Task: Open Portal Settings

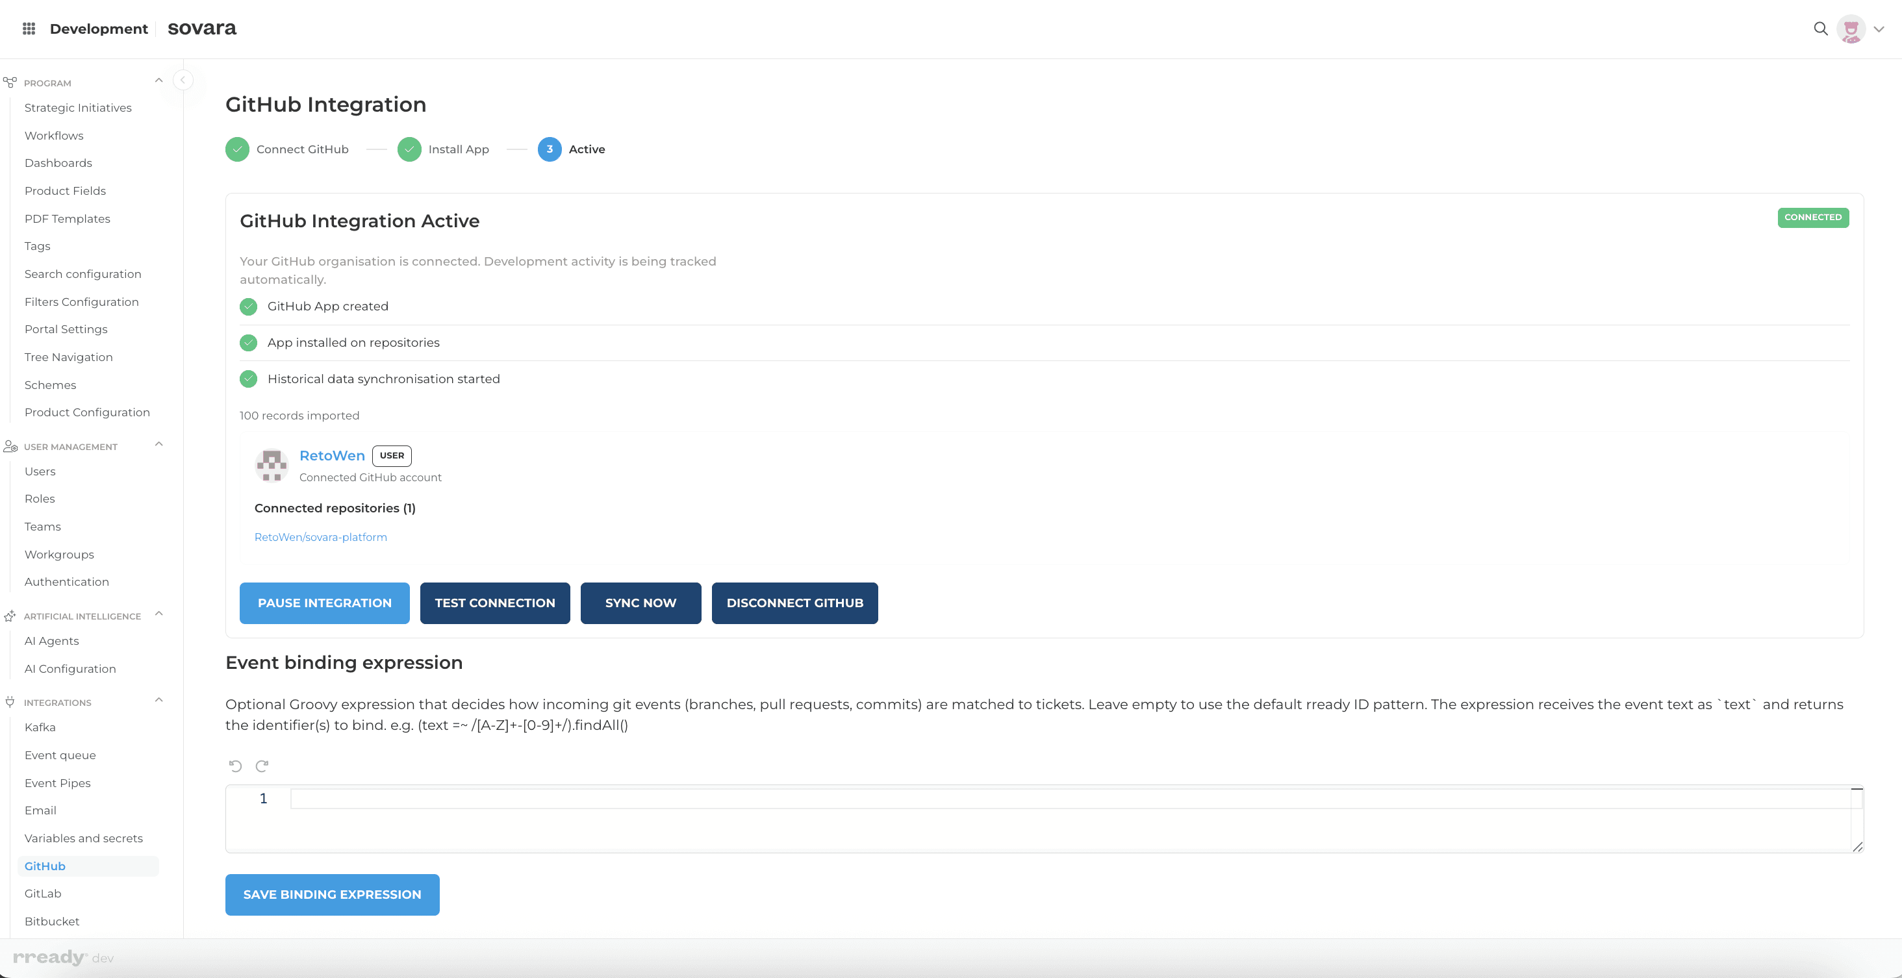Action: click(x=66, y=329)
